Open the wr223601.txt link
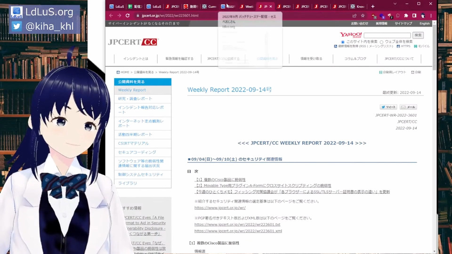 click(x=237, y=225)
